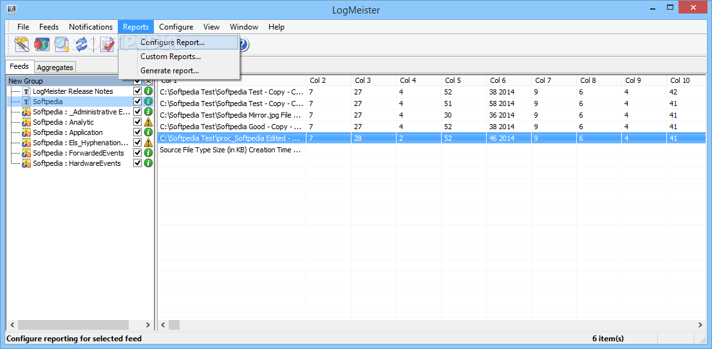Click event log icon for Softpedia : Application

(26, 132)
